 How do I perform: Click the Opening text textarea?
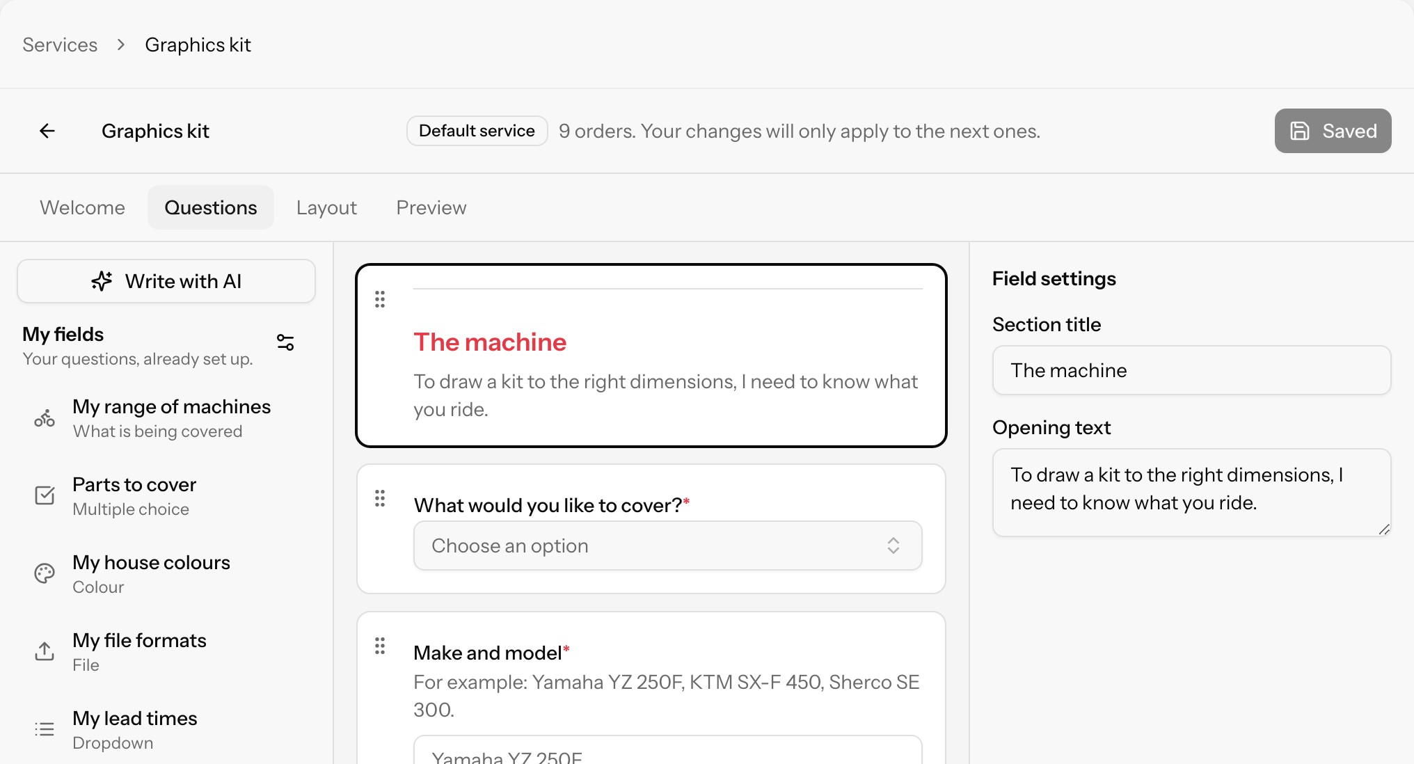pos(1191,493)
